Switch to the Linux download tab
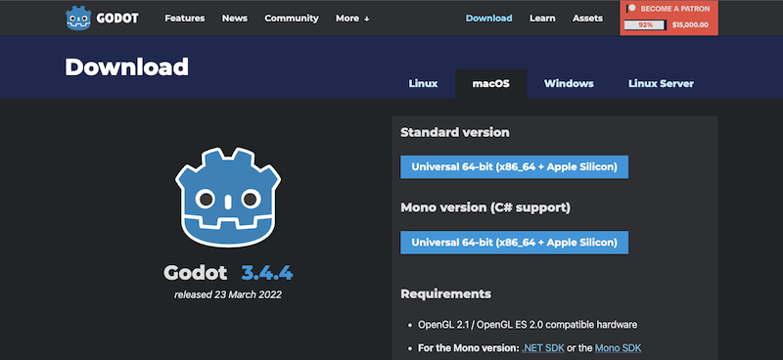Viewport: 783px width, 360px height. click(423, 84)
